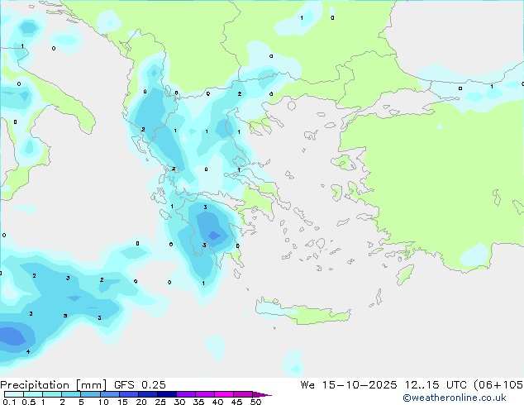This screenshot has width=524, height=405.
Task: Click the "0.1" legend scale value
Action: [9, 402]
